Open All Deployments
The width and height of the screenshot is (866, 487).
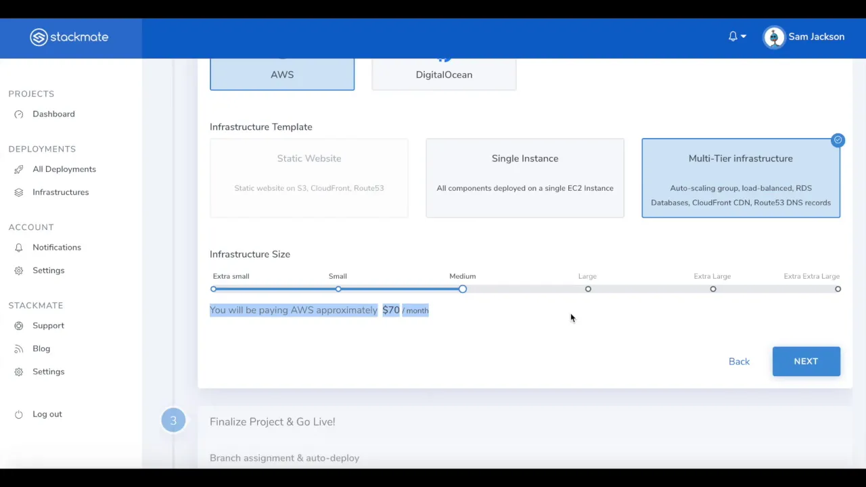click(64, 169)
